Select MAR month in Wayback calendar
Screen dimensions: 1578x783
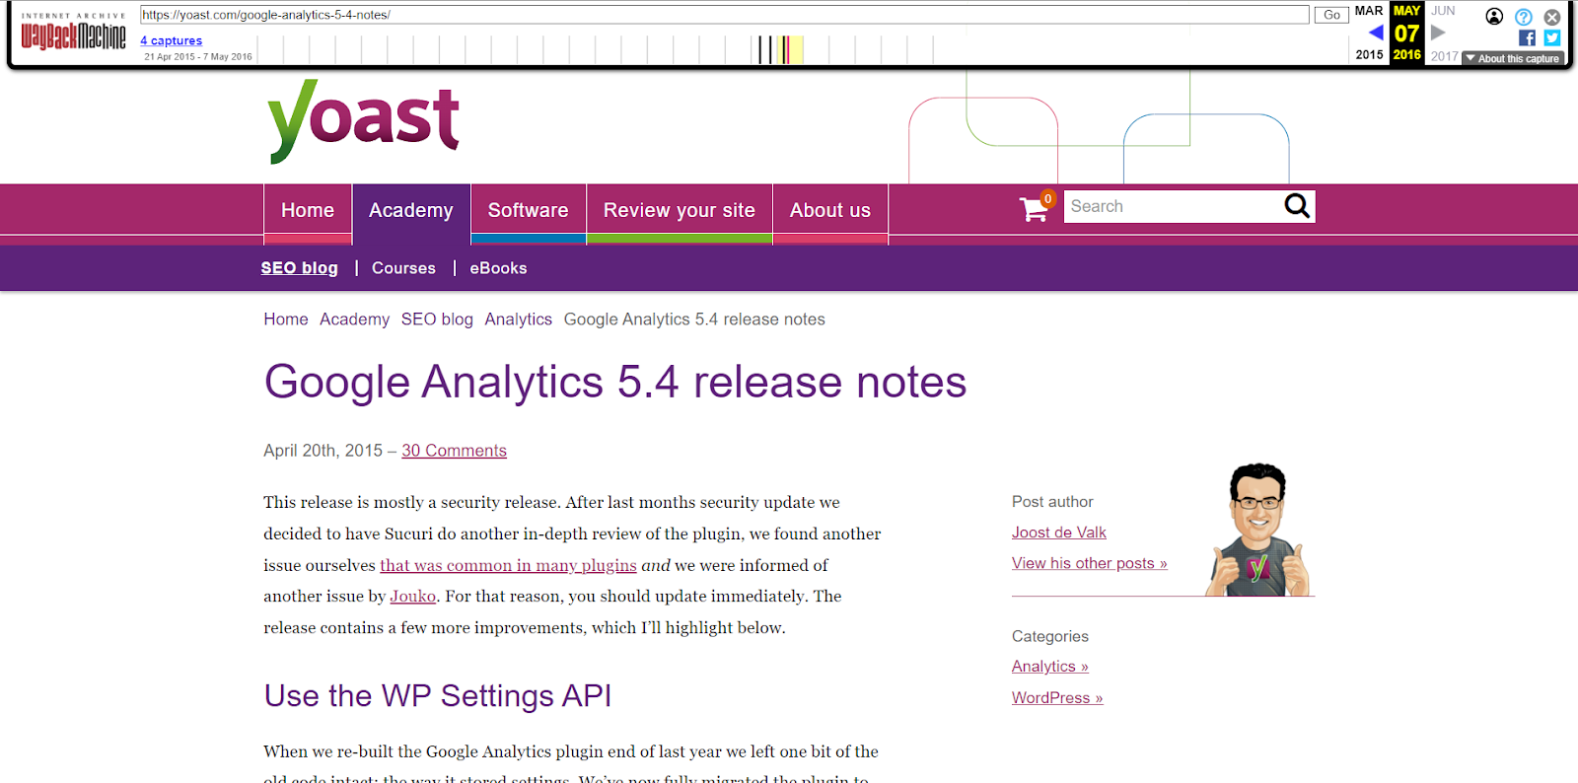tap(1369, 11)
